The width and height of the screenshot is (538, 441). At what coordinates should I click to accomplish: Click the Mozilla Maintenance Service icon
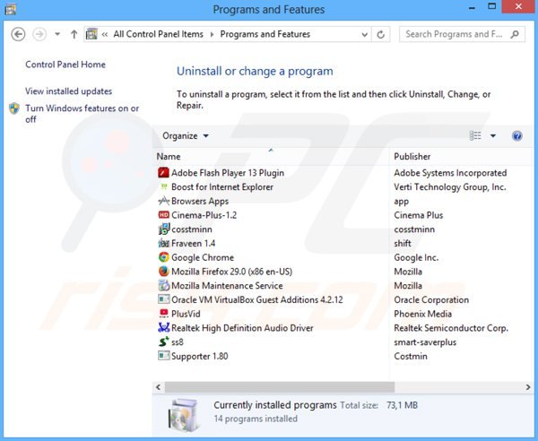(164, 285)
